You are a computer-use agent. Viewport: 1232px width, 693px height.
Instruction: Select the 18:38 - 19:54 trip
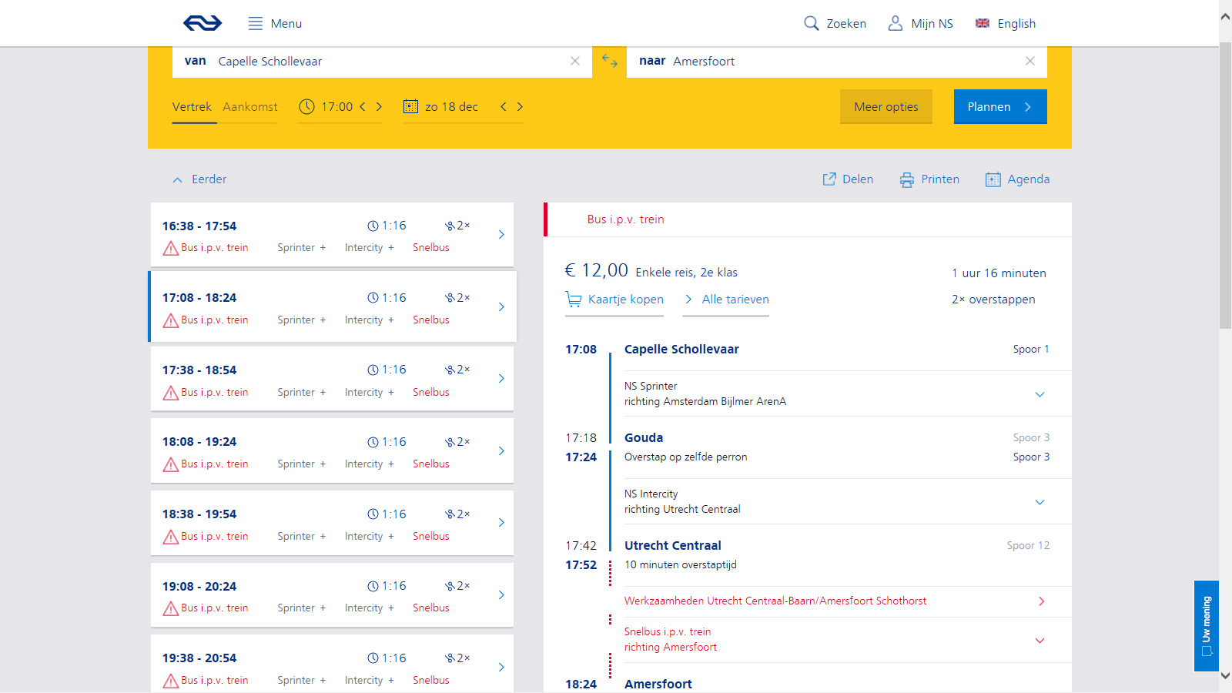332,524
